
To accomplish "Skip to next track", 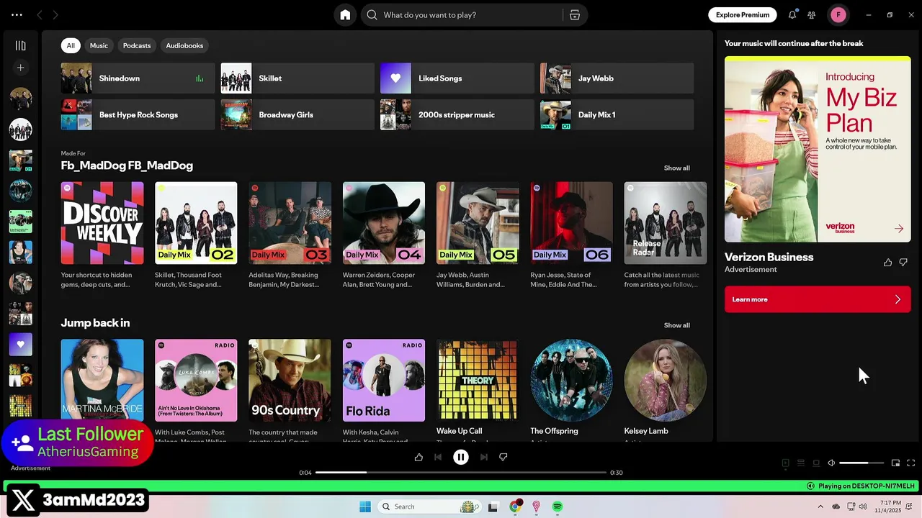I will (x=484, y=457).
